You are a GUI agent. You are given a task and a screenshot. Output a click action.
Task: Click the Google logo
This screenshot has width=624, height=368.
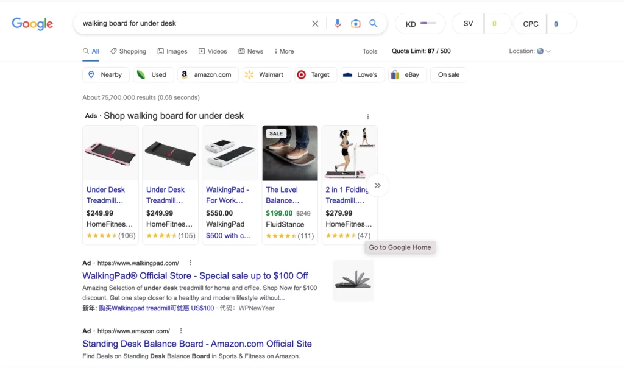(x=32, y=24)
